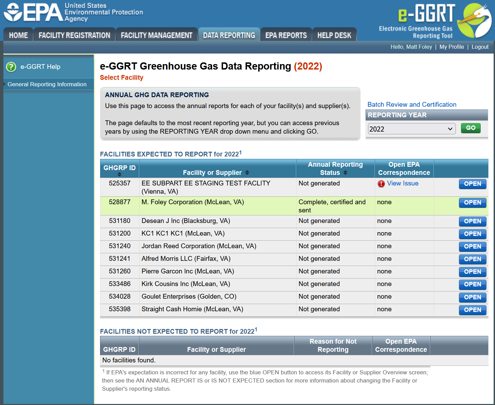
Task: Click the View Issue link
Action: click(403, 183)
